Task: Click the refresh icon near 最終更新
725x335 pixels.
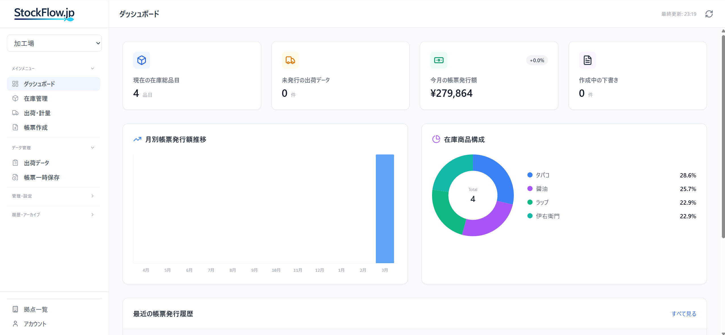Action: [x=709, y=14]
